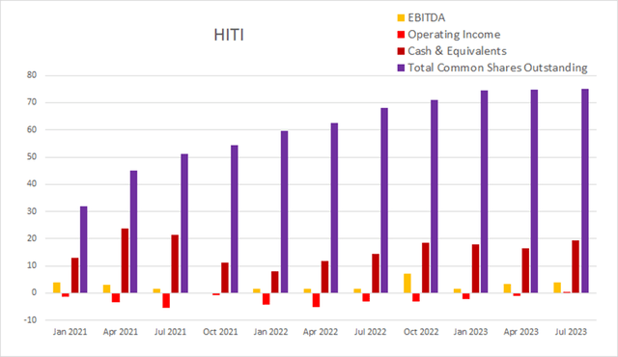Screen dimensions: 618x357
Task: Click the Jul 2022 axis label
Action: (370, 332)
